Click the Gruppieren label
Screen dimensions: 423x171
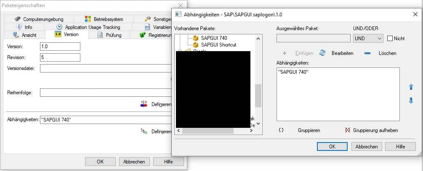(309, 130)
